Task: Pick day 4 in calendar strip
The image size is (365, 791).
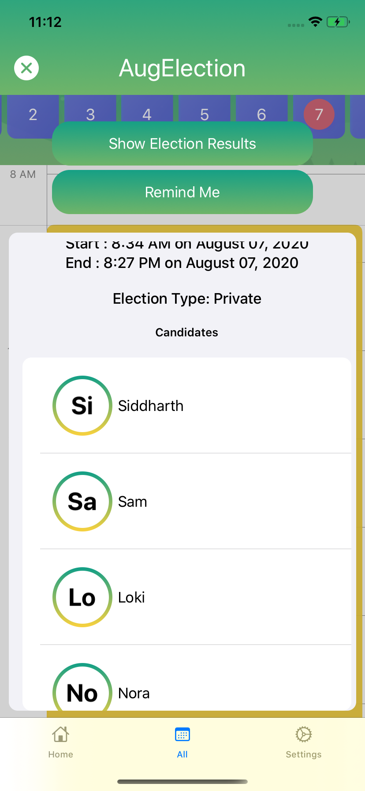Action: coord(147,111)
